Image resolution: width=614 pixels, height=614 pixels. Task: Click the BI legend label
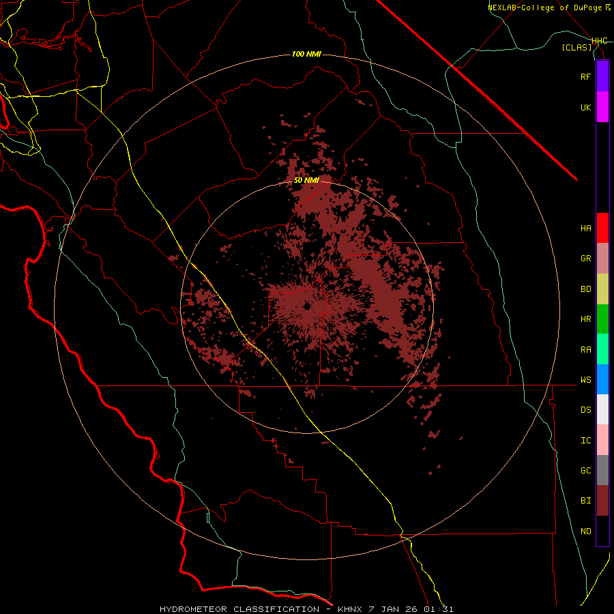(585, 501)
